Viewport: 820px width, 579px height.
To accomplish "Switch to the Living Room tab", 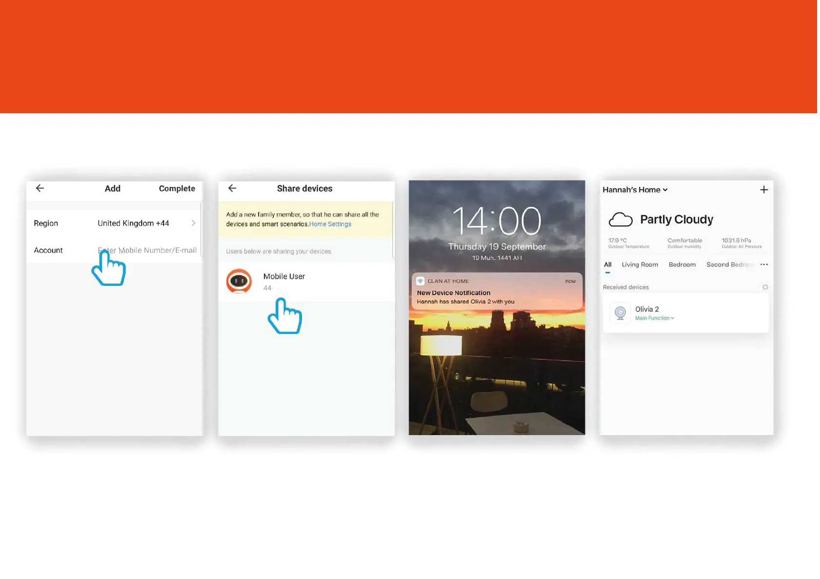I will pyautogui.click(x=640, y=264).
